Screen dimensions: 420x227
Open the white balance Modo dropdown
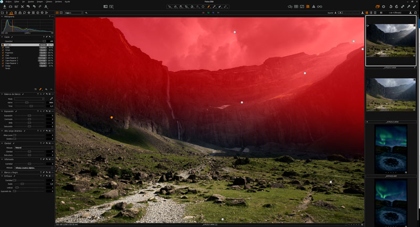pos(29,99)
